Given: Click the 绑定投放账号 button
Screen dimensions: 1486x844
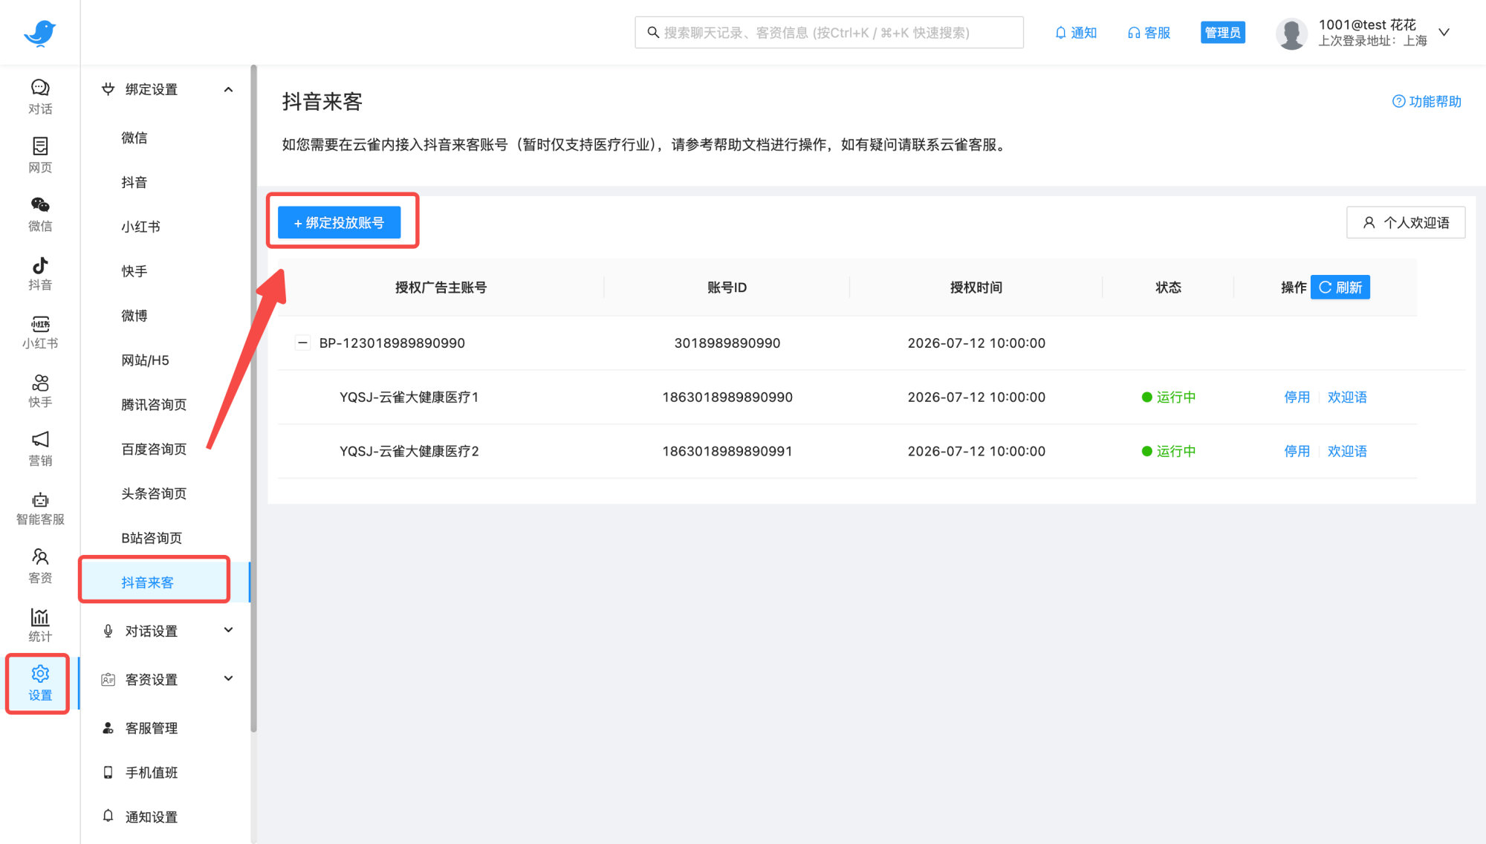Looking at the screenshot, I should pos(339,223).
